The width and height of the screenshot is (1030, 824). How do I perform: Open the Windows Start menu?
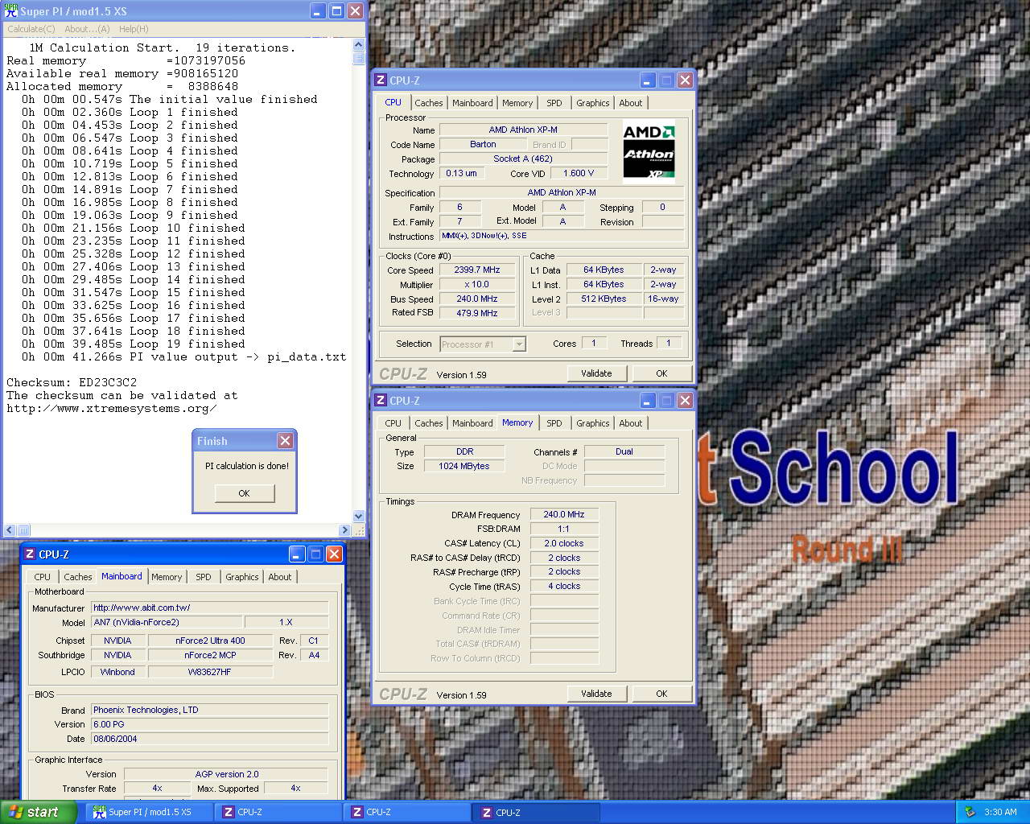pyautogui.click(x=39, y=812)
